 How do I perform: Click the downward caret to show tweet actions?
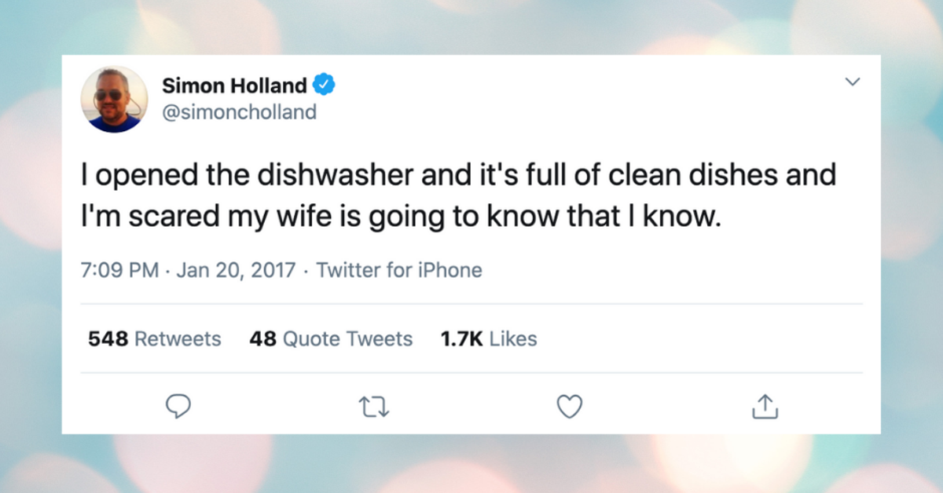coord(853,81)
